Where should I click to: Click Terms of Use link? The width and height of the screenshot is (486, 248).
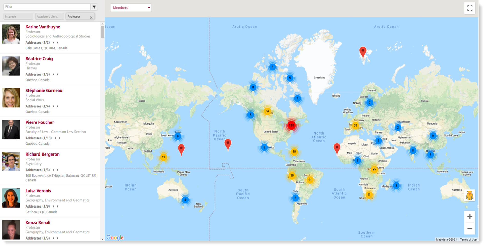pos(468,239)
